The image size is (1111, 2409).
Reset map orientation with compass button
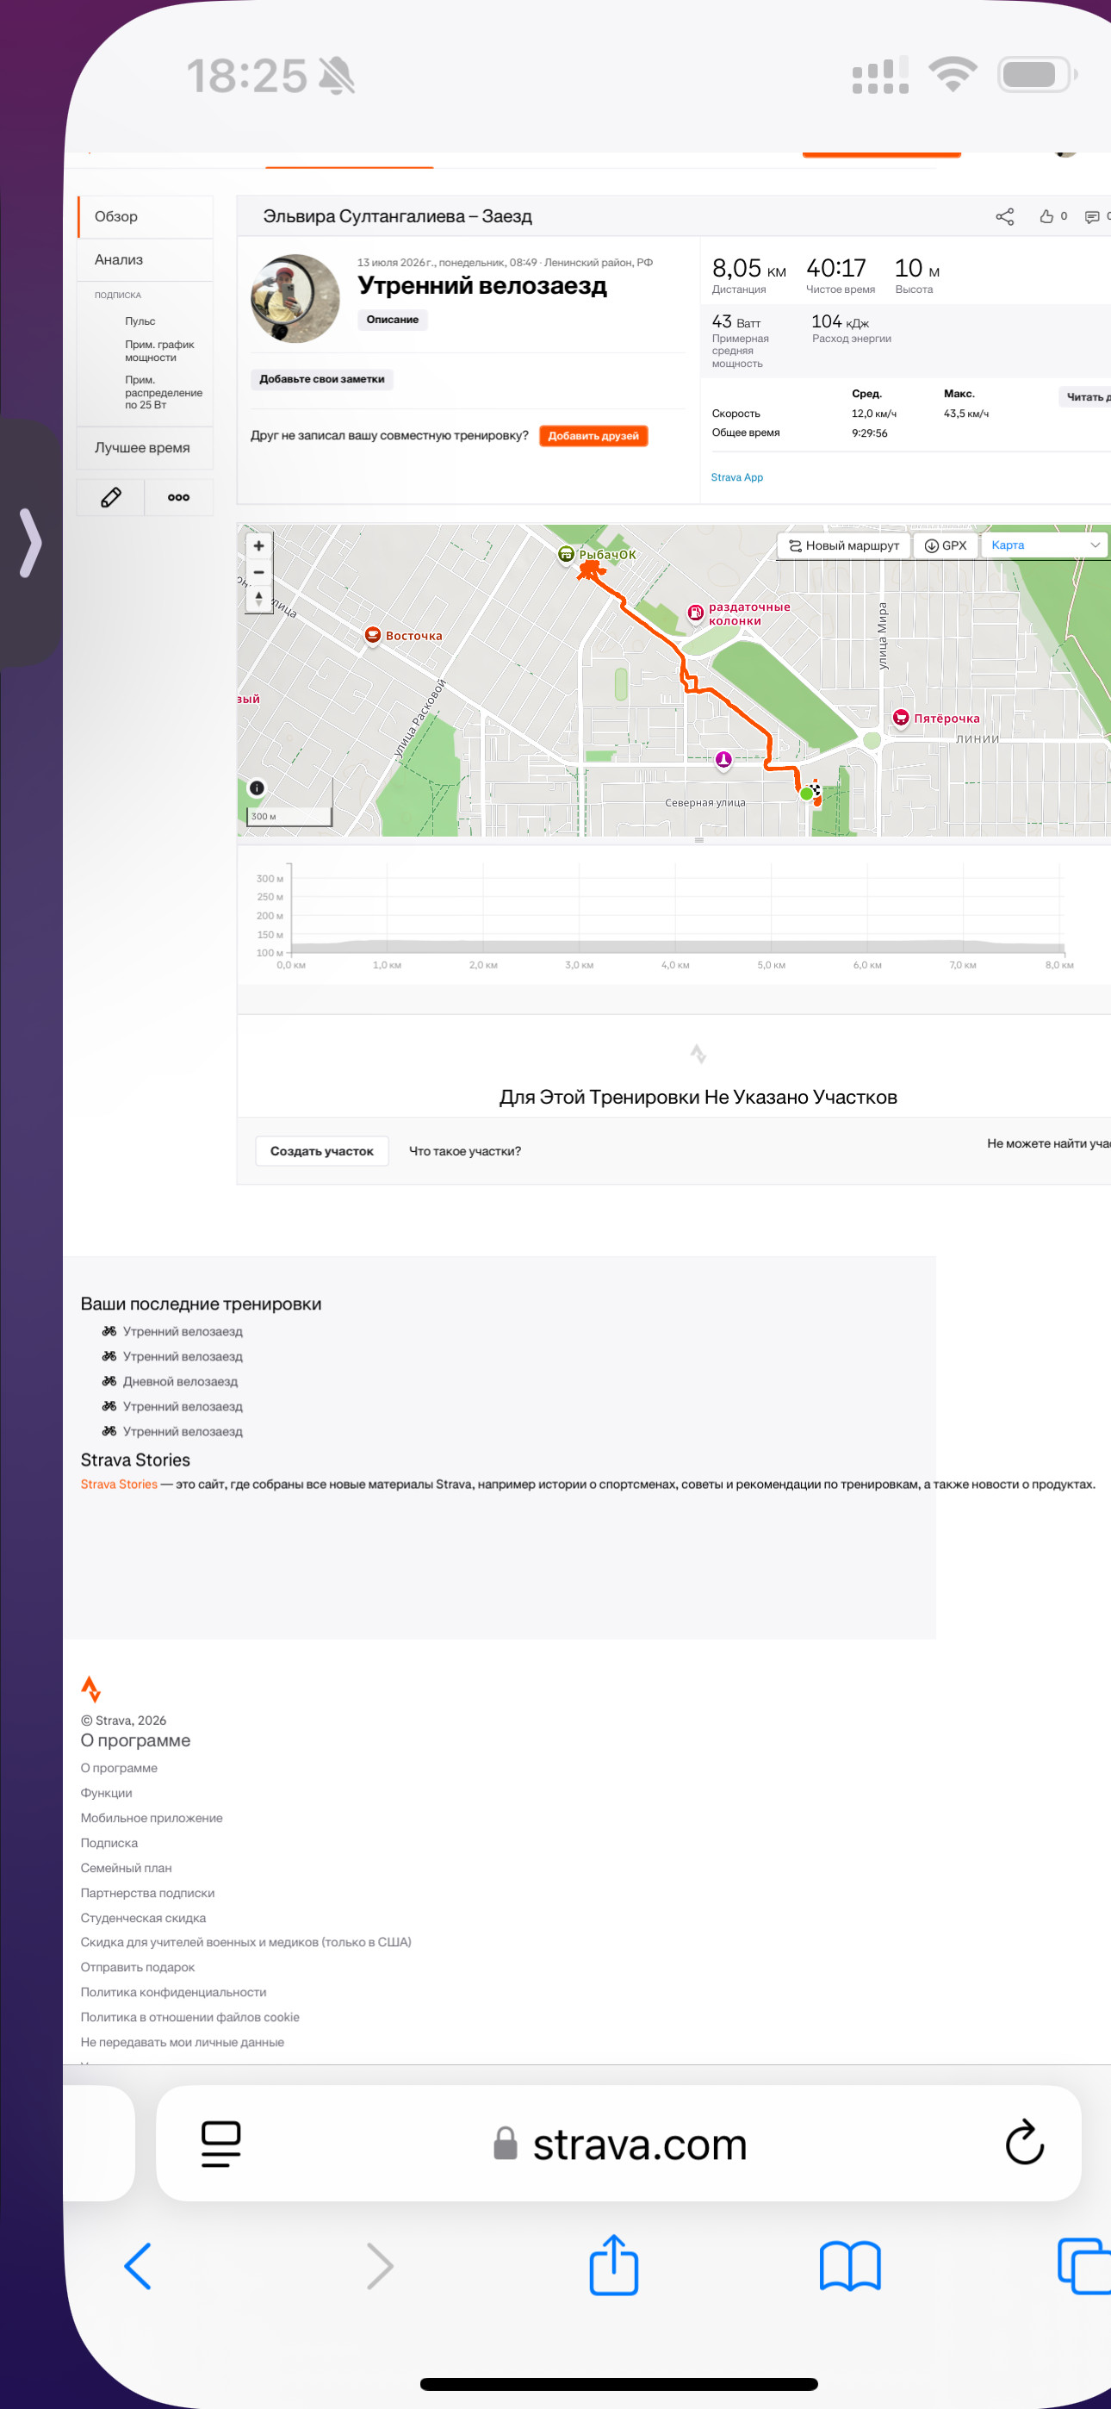(x=259, y=599)
